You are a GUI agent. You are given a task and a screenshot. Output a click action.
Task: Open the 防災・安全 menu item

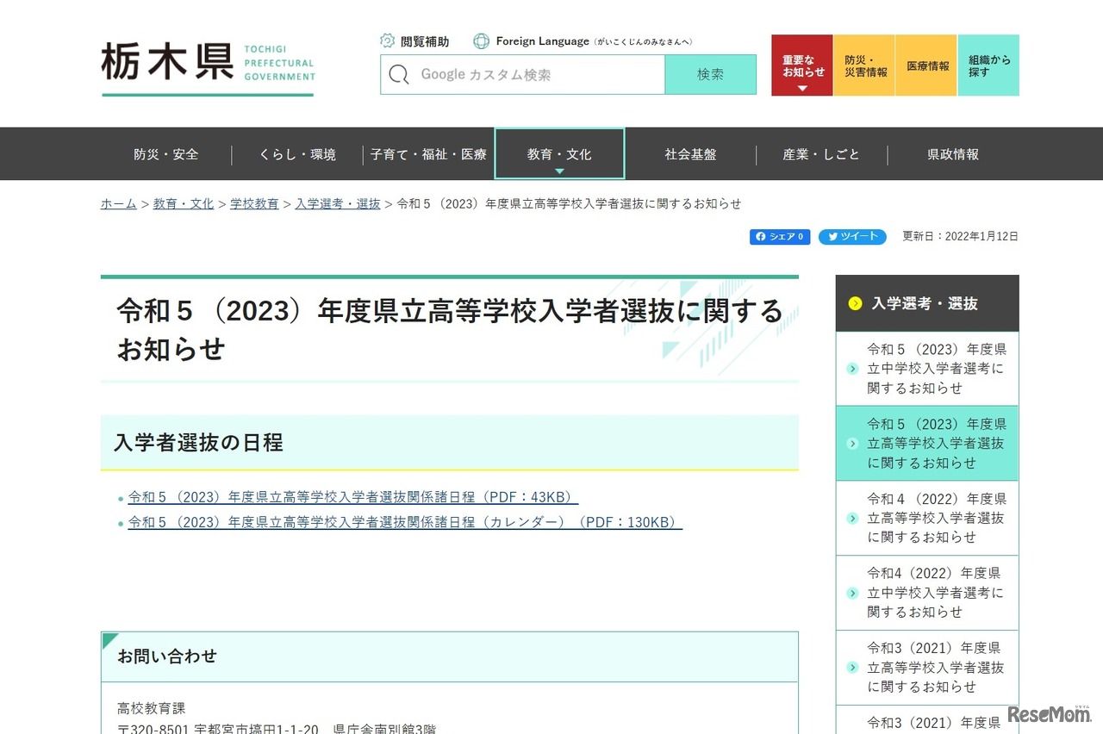point(166,154)
